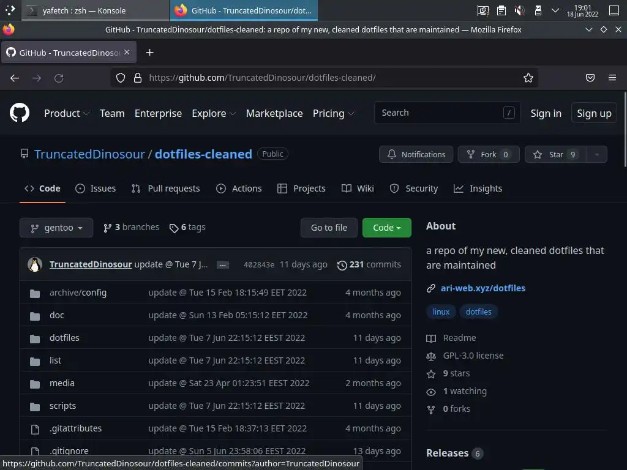Open the Enterprise navigation link
Screen dimensions: 627x470
(x=158, y=113)
